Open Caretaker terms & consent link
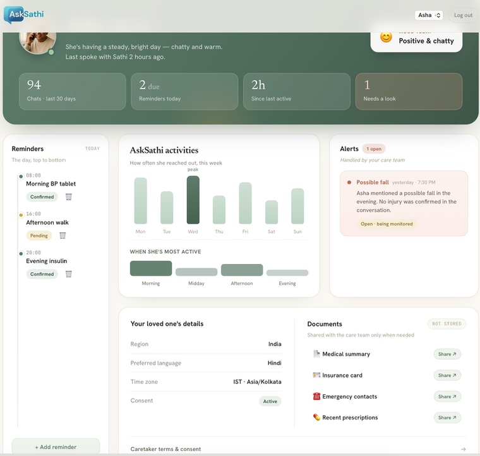 click(165, 449)
